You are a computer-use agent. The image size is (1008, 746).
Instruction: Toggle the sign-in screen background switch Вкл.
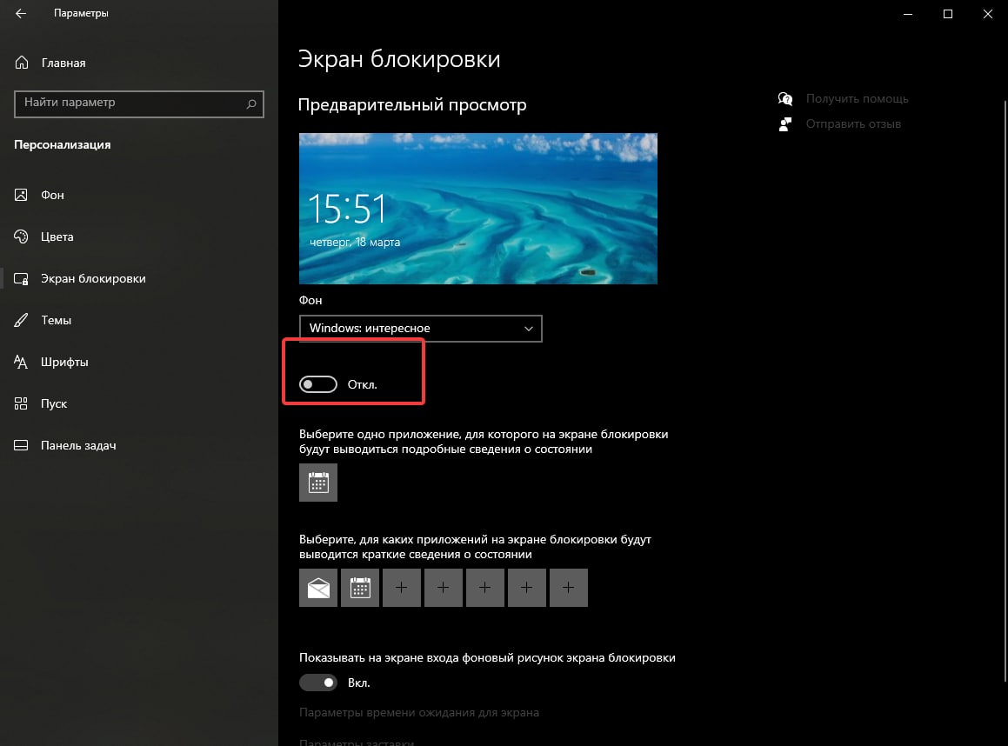318,683
